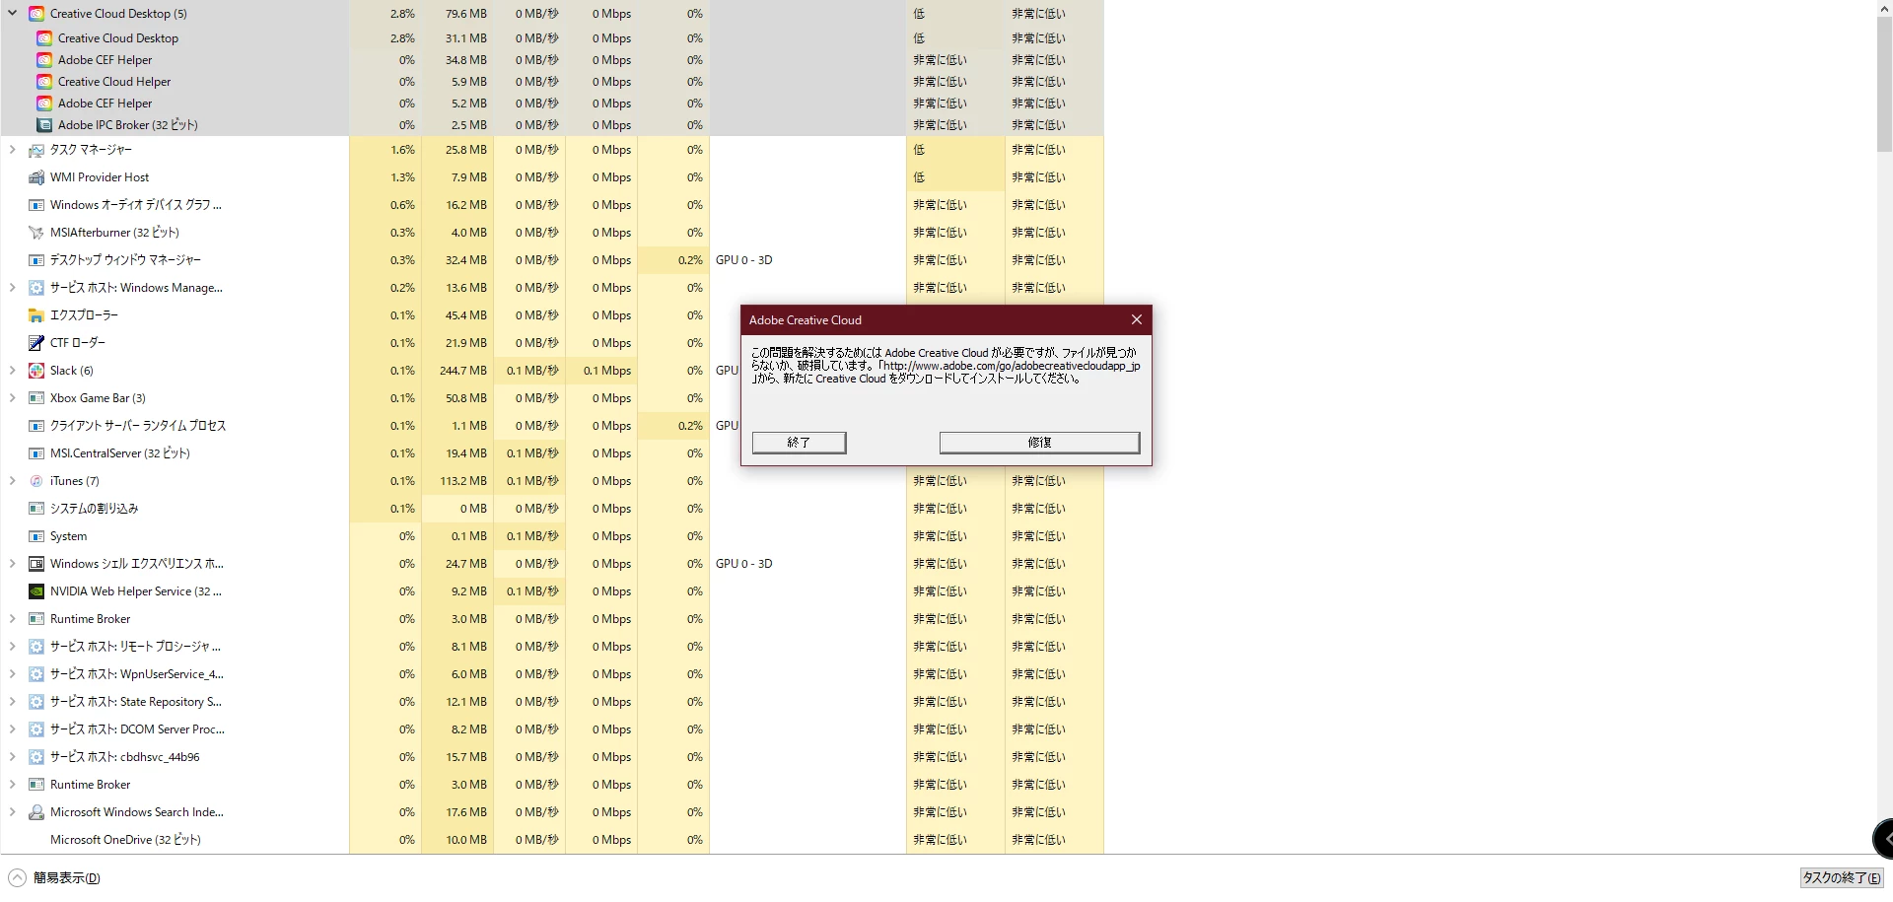Screen dimensions: 1893x902
Task: Click the 0.1 Mbps network value for Slack
Action: tap(607, 371)
